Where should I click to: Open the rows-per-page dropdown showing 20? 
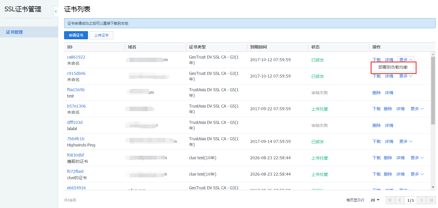(x=375, y=200)
